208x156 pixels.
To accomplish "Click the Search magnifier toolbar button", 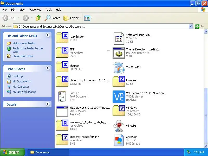I will coord(52,18).
